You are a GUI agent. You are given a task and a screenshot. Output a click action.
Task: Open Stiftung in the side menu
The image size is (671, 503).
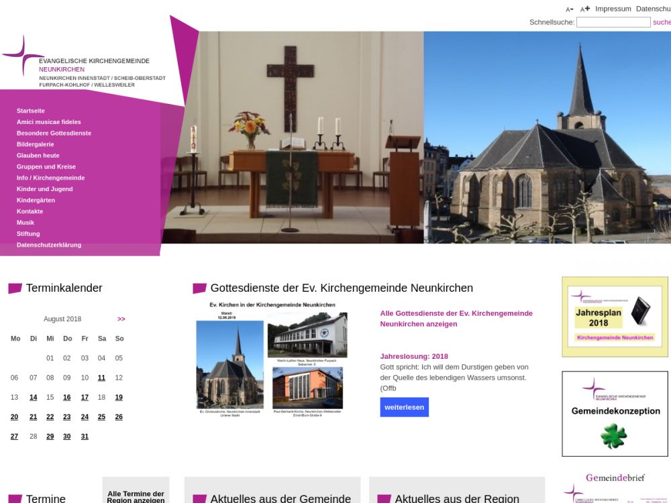[x=28, y=233]
